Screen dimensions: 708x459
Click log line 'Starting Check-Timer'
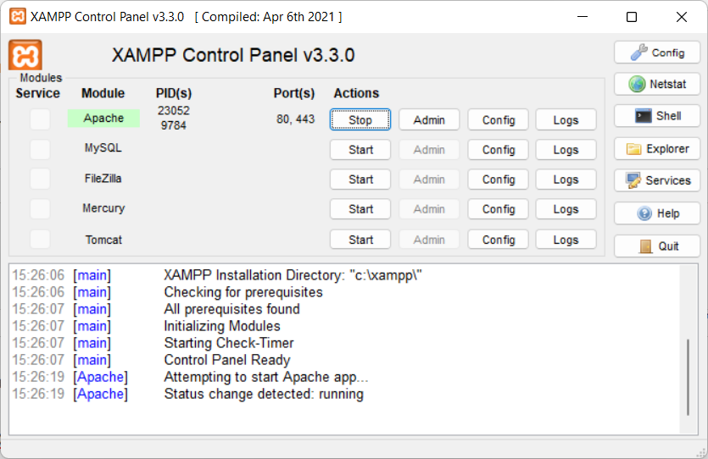coord(228,343)
